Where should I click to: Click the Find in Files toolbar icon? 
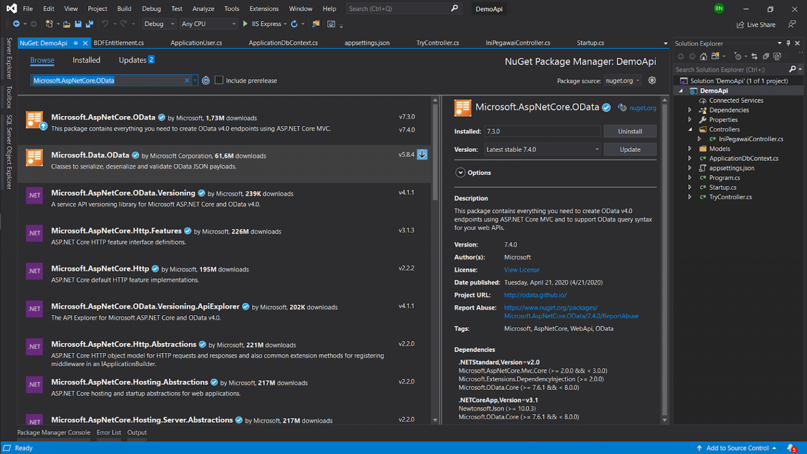(316, 24)
